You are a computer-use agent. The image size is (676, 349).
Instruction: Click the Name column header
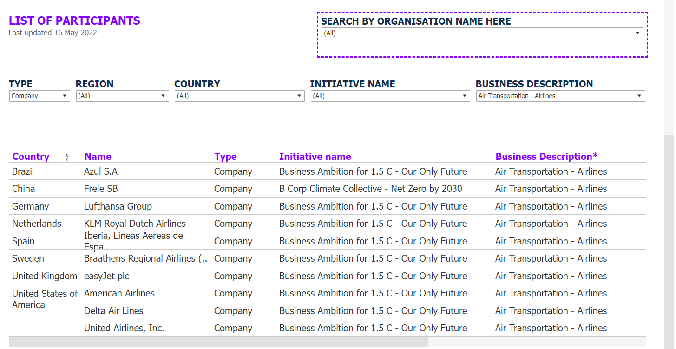[98, 157]
